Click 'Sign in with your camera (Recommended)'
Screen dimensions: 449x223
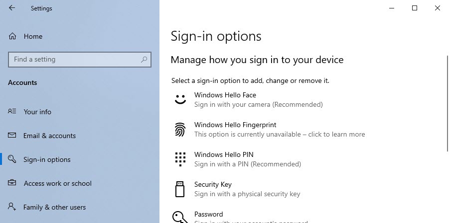259,104
